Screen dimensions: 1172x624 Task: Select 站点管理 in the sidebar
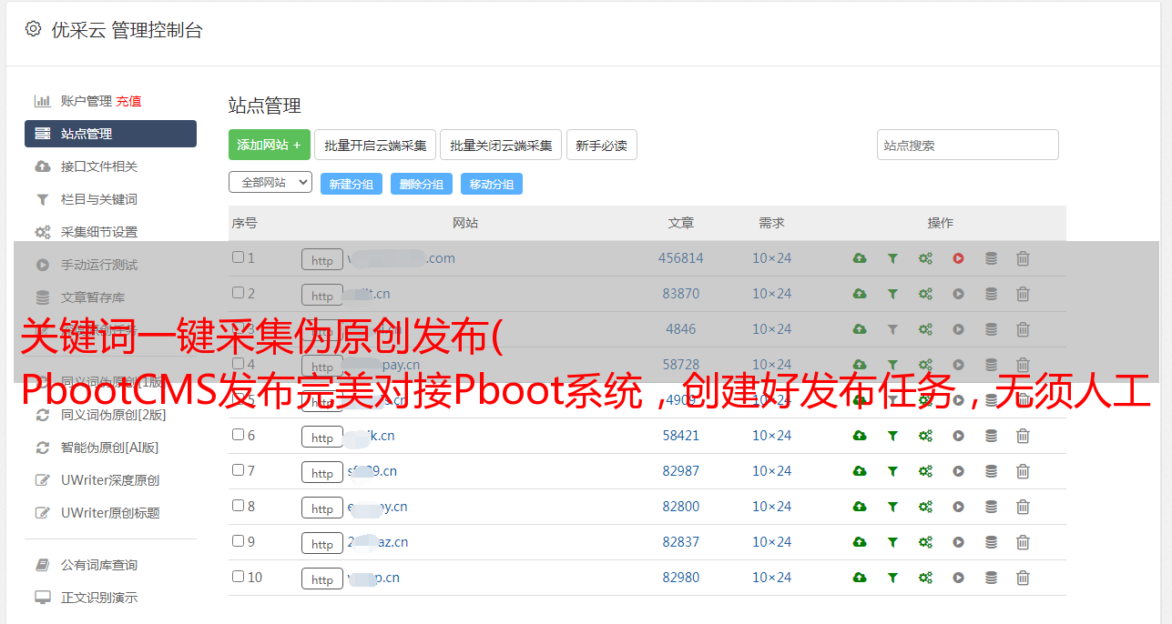(x=110, y=134)
